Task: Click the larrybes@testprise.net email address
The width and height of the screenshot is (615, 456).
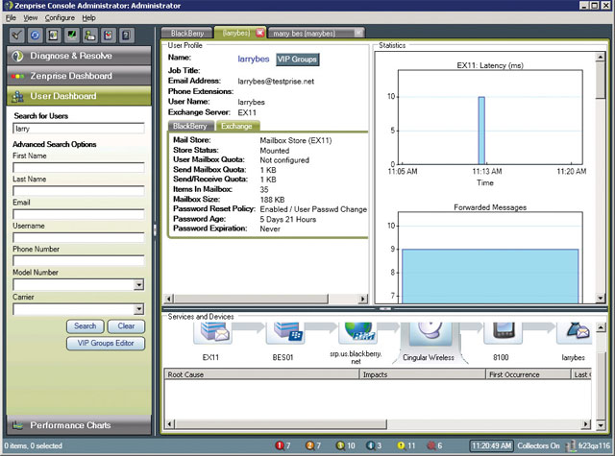Action: (276, 82)
